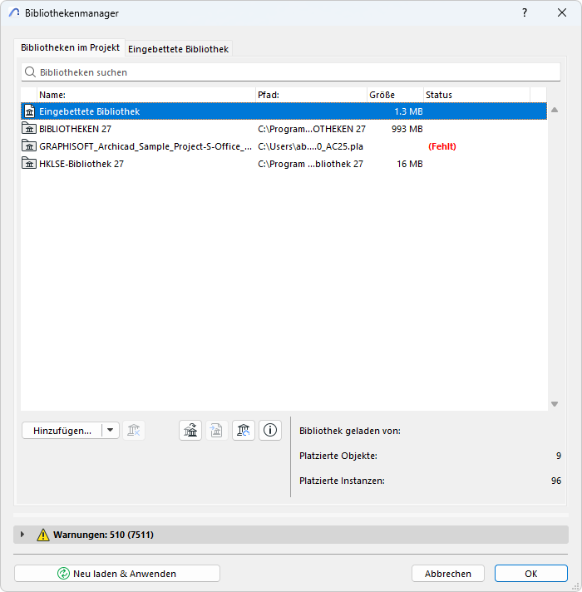
Task: Click the remove library icon
Action: pos(134,431)
